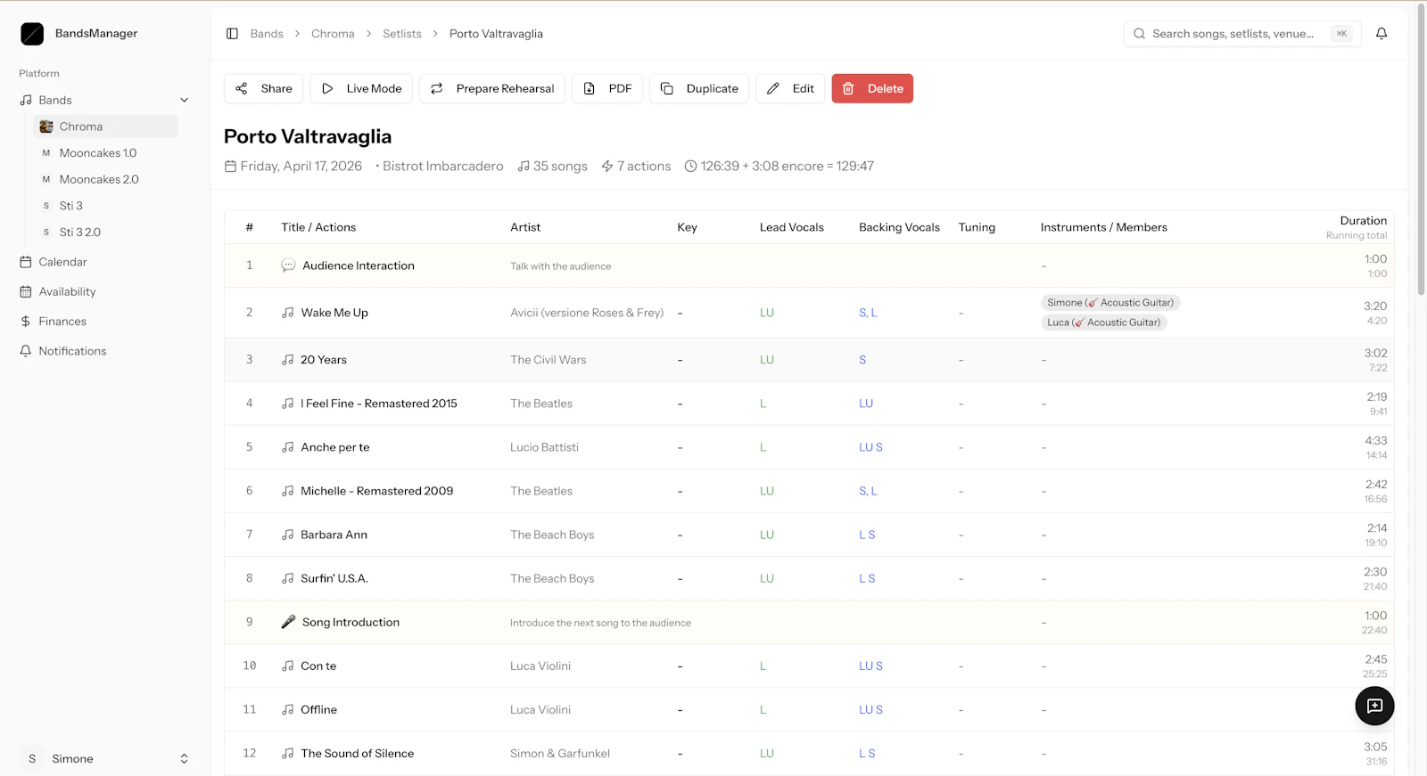This screenshot has height=776, width=1427.
Task: Open the Simone user account switcher
Action: [x=105, y=759]
